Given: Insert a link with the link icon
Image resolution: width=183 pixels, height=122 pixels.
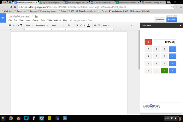Looking at the screenshot, I should tap(95, 25).
